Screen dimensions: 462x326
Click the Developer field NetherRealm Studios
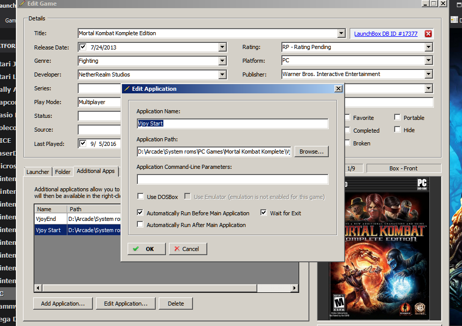pos(149,74)
